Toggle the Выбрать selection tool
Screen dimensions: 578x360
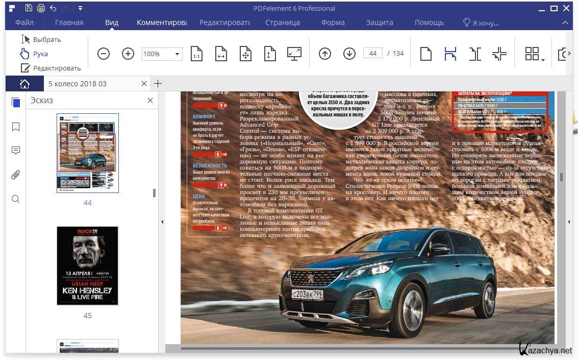pyautogui.click(x=41, y=39)
